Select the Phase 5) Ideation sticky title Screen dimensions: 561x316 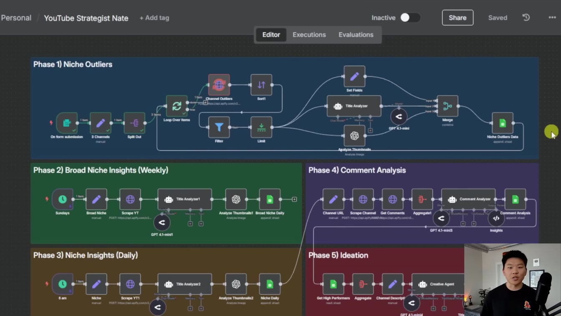tap(338, 255)
